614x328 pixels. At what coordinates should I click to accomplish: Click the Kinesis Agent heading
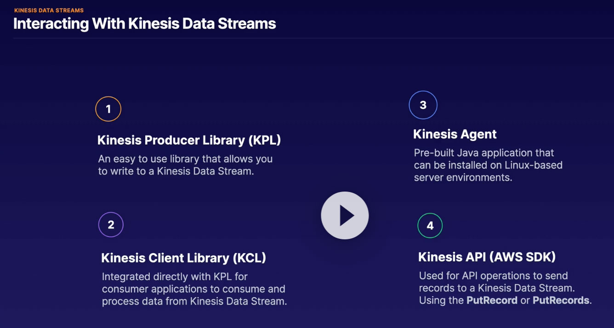click(455, 134)
